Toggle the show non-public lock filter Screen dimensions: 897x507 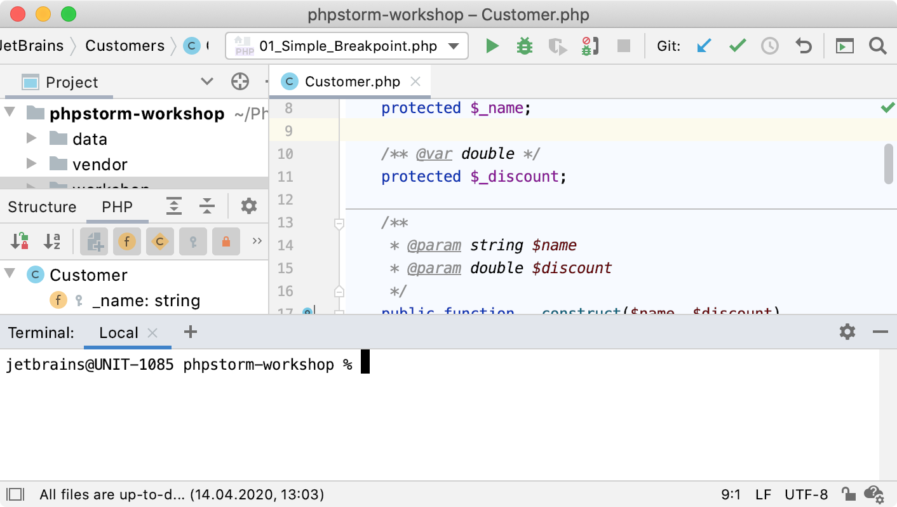[x=226, y=241]
